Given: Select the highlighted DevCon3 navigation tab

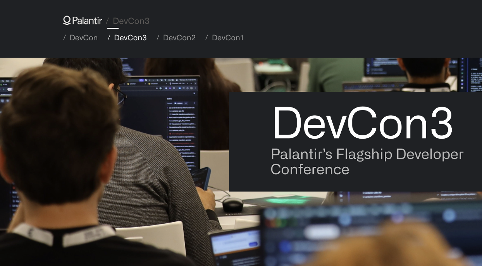Looking at the screenshot, I should tap(130, 38).
